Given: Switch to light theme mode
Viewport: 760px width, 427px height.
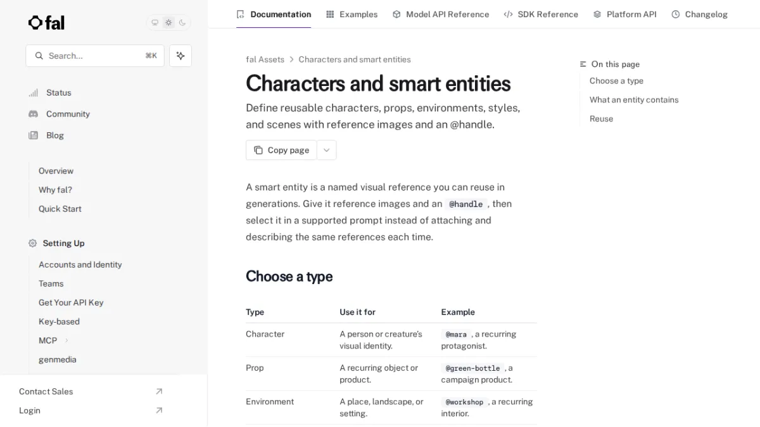Looking at the screenshot, I should [168, 23].
